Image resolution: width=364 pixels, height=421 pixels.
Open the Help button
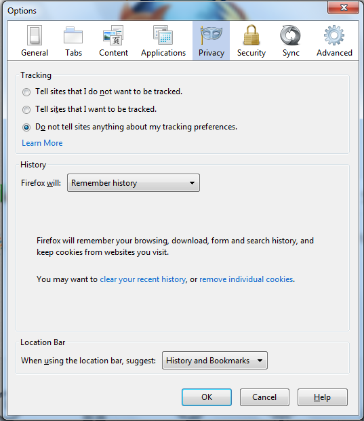pos(323,397)
